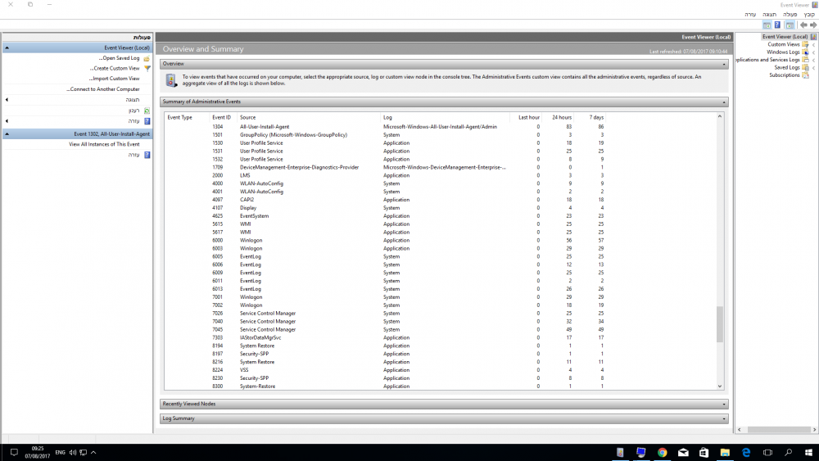The height and width of the screenshot is (461, 819).
Task: Open Google Chrome from the taskbar
Action: (663, 453)
